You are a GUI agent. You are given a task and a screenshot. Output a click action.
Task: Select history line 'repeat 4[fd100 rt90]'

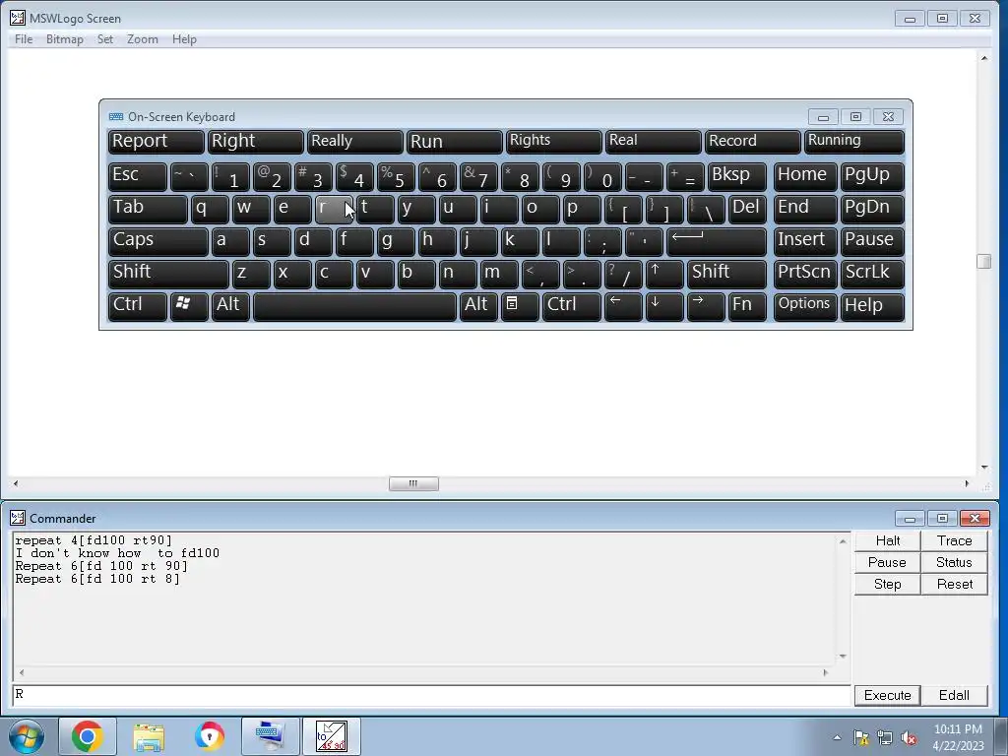pyautogui.click(x=94, y=540)
